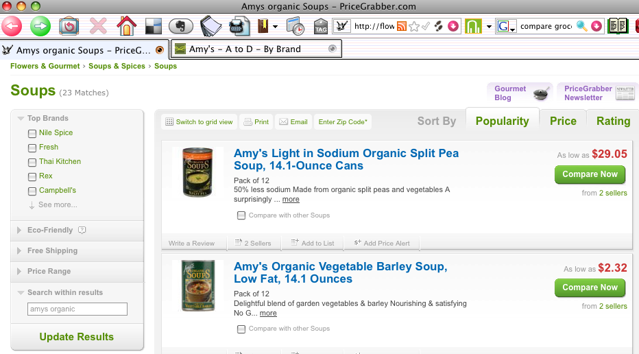Click Add to List for Split Pea Soup
The width and height of the screenshot is (639, 354).
click(x=313, y=243)
